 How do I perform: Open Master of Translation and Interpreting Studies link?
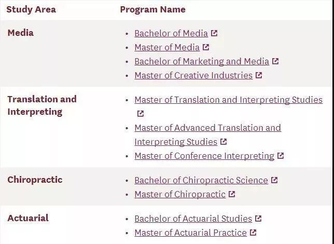[x=229, y=100]
